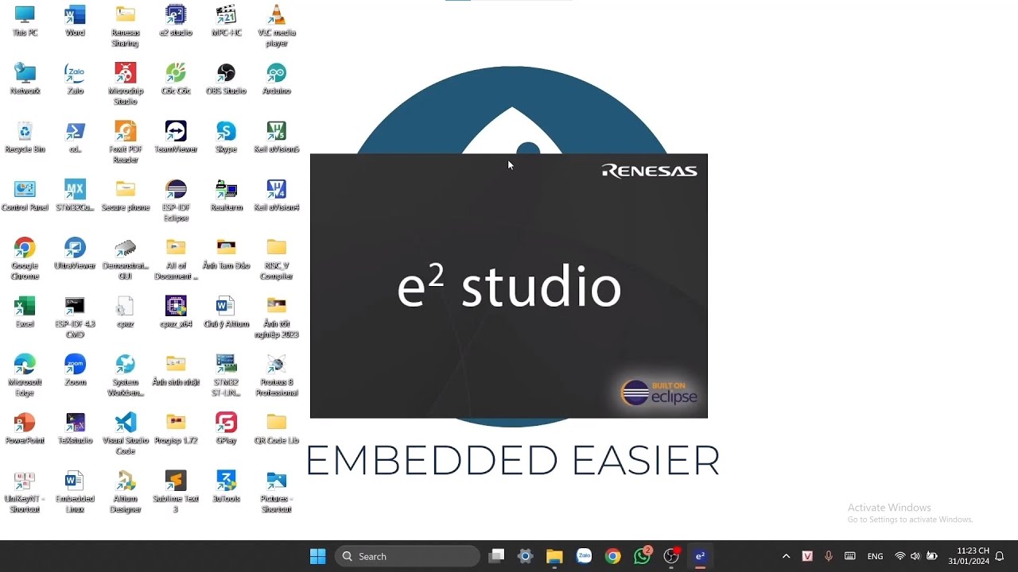Open the Renesas Sharing folder
The image size is (1018, 572).
click(x=125, y=25)
